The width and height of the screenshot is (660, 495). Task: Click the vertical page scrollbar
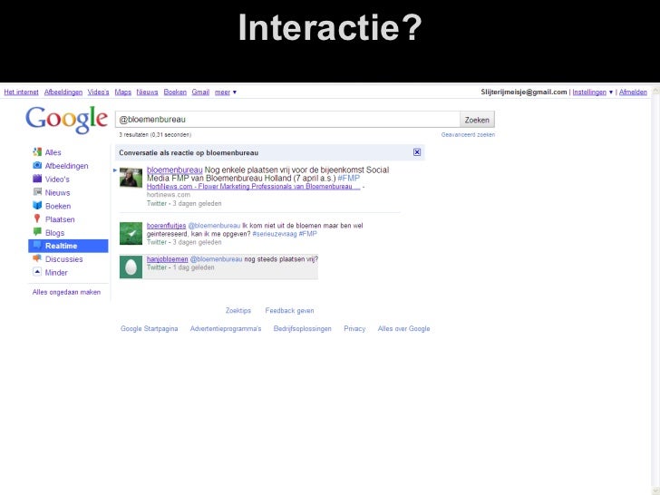coord(655,290)
